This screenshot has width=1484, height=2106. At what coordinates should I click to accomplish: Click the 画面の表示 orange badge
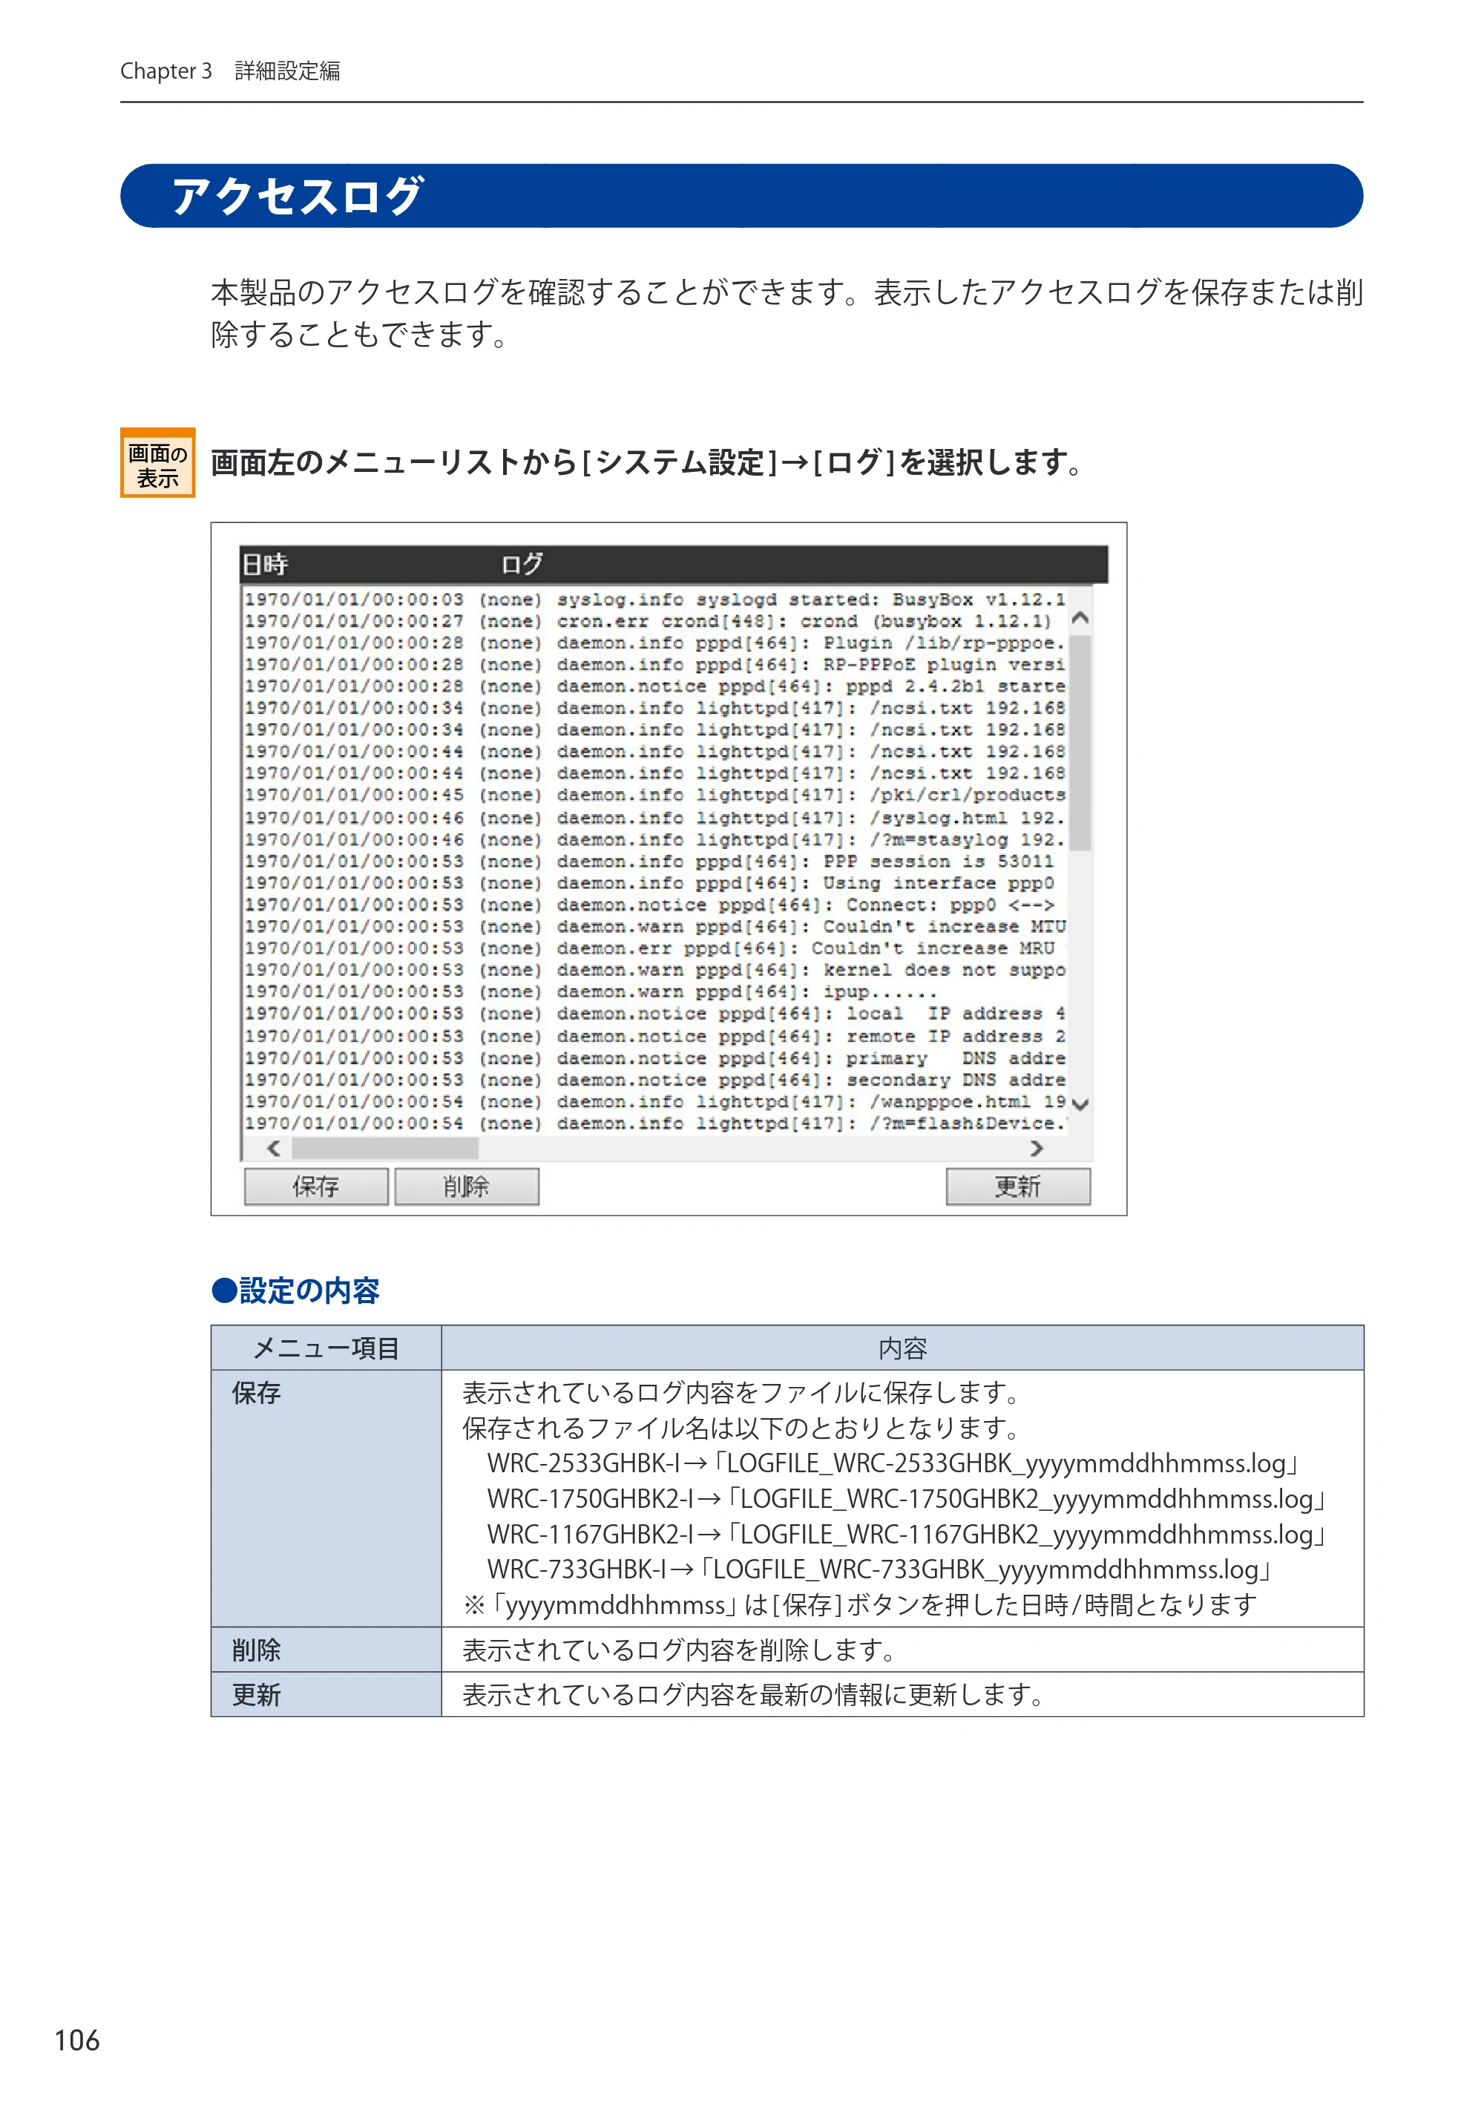tap(158, 463)
